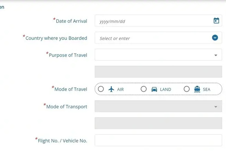Viewport: 226px width, 151px height.
Task: Open the Purpose of Travel dropdown arrow
Action: click(215, 55)
